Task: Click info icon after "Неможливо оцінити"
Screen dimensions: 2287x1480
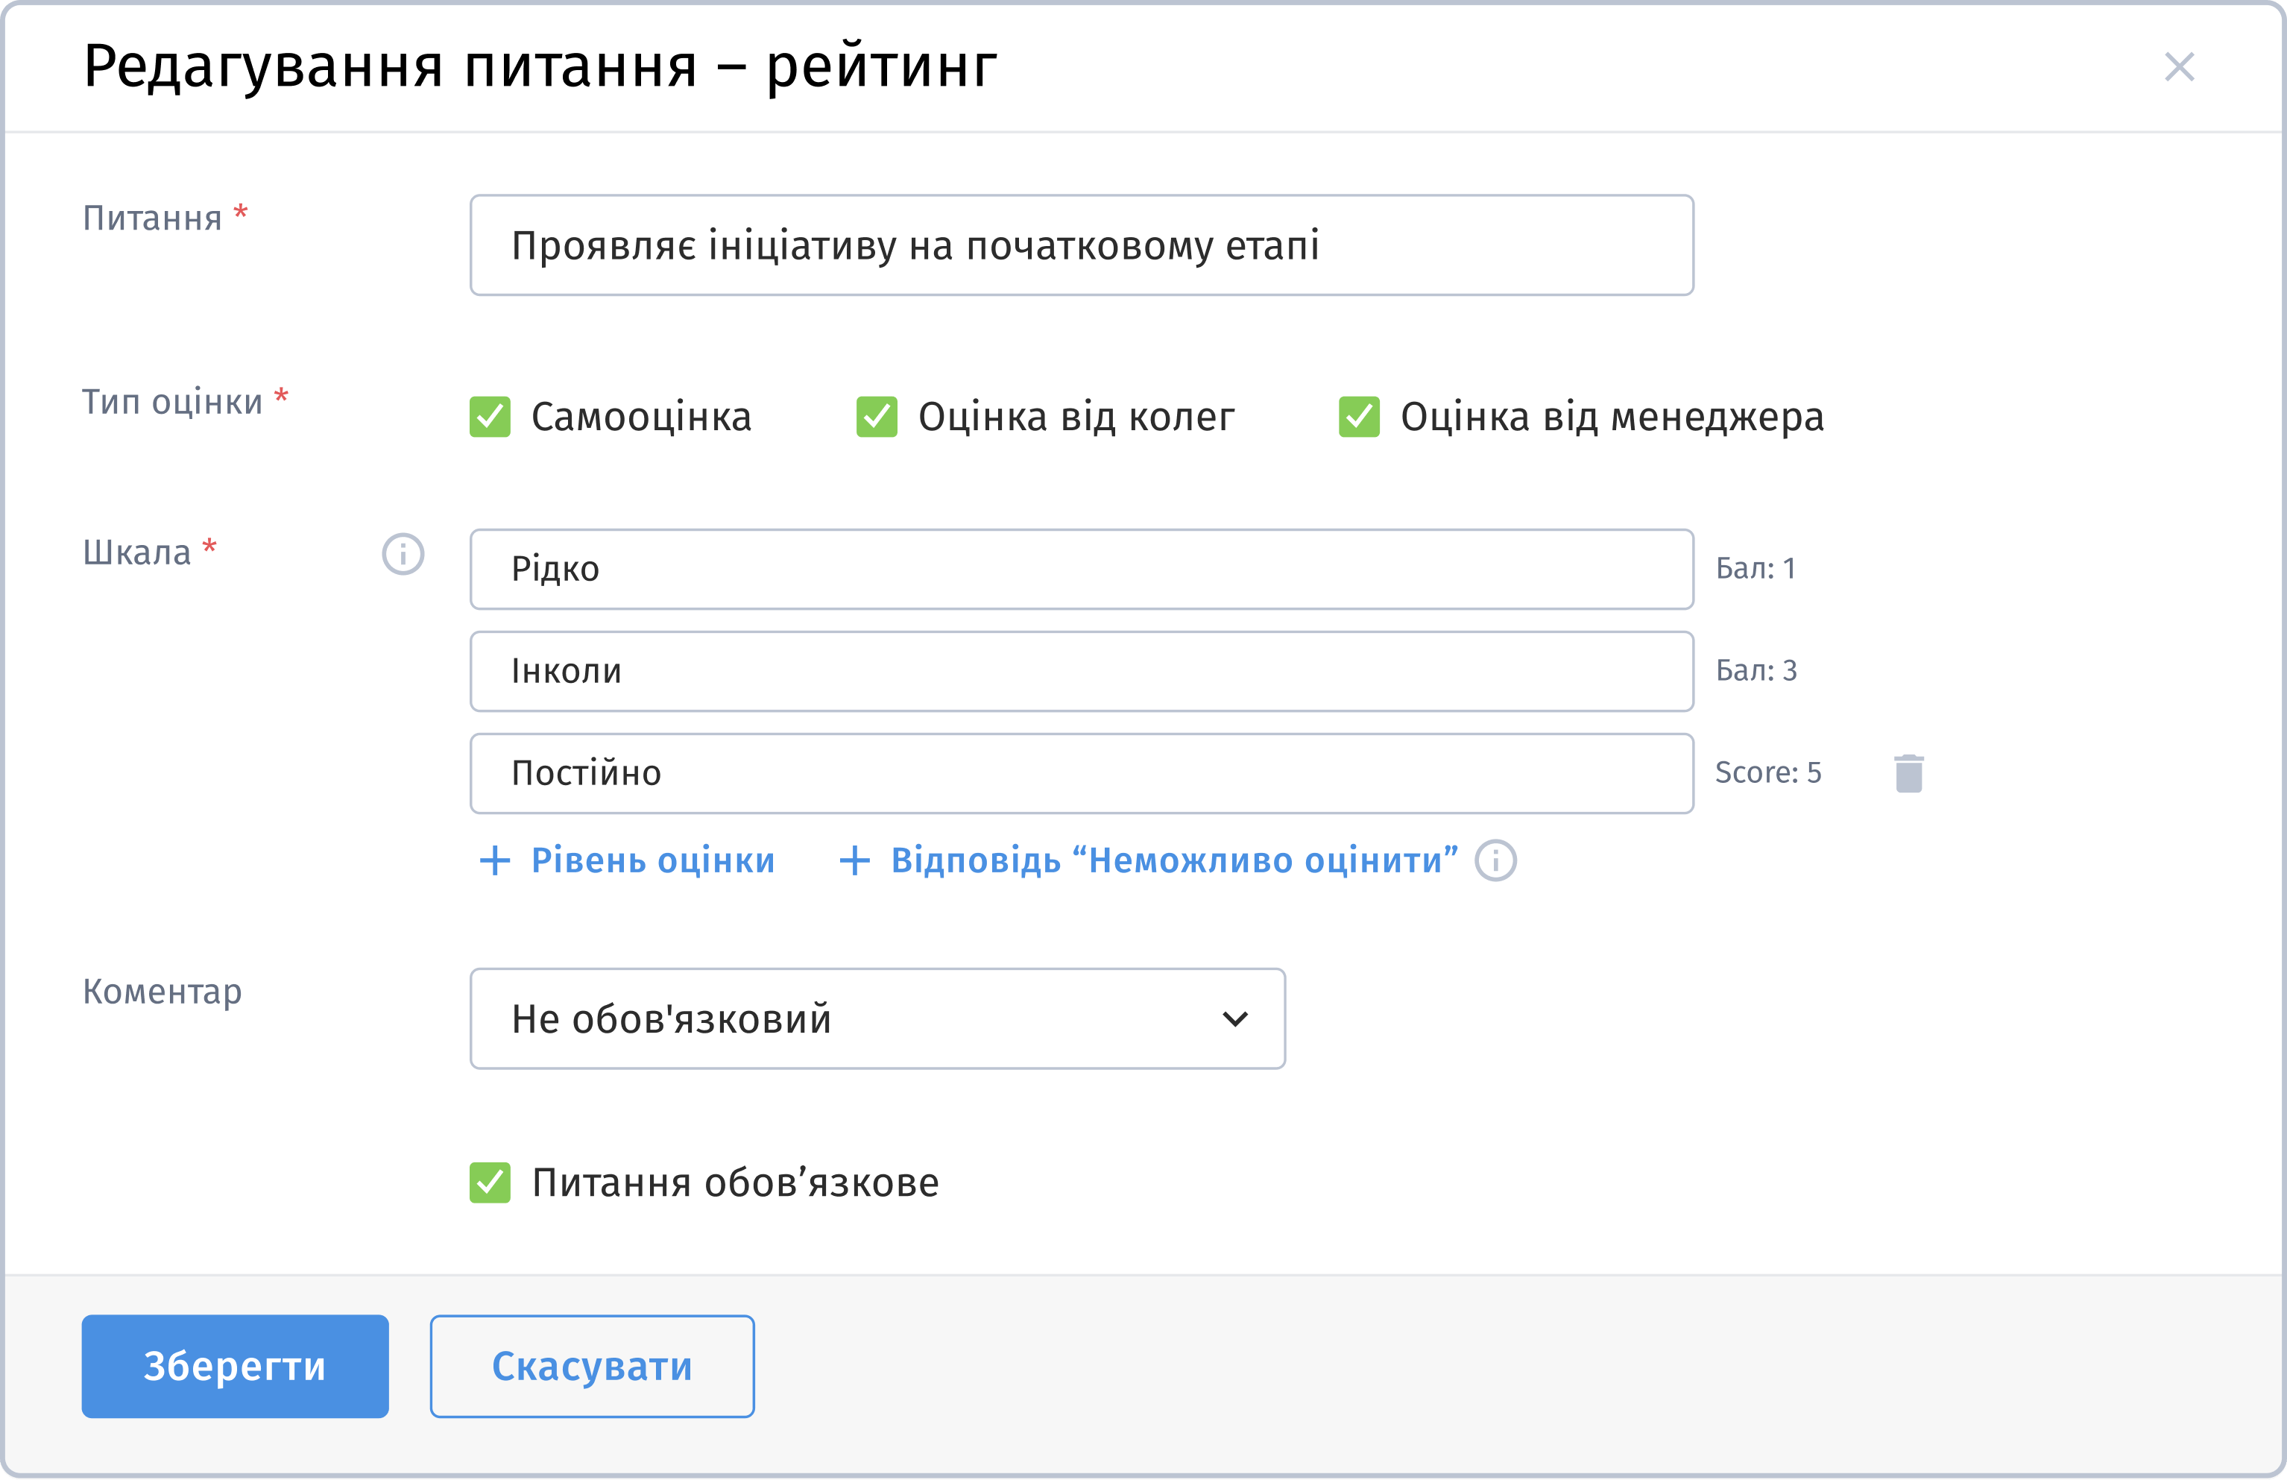Action: coord(1495,860)
